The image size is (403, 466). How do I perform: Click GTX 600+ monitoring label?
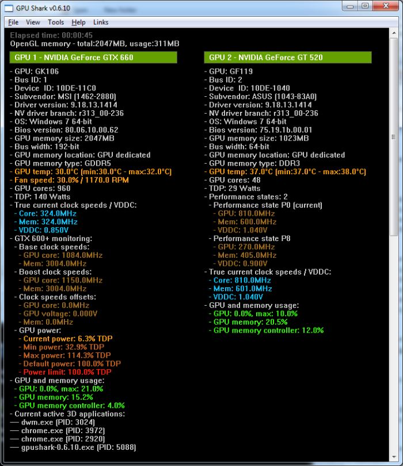51,238
